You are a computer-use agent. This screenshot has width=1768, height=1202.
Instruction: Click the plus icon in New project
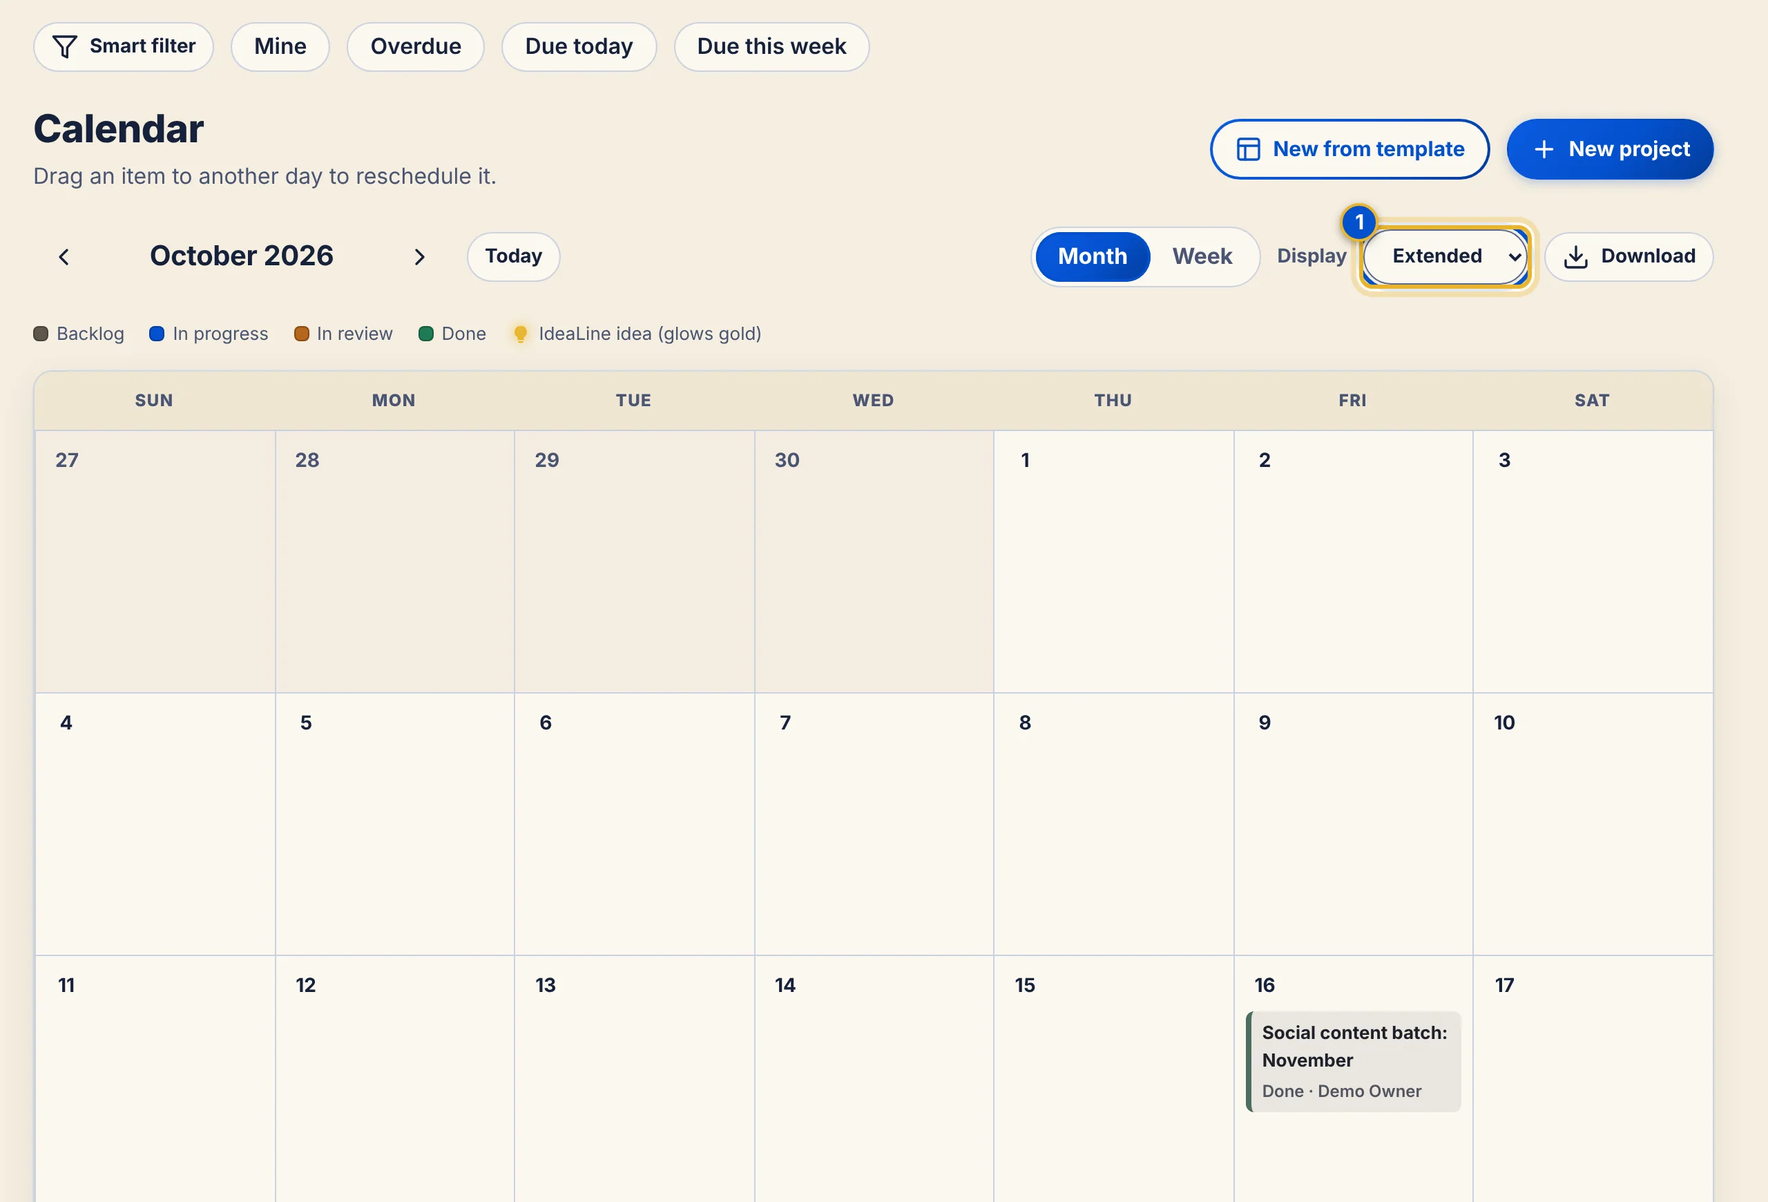1544,149
